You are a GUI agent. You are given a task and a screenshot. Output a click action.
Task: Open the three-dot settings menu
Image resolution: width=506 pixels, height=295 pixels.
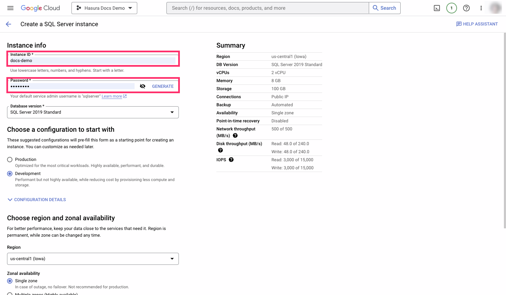[481, 8]
